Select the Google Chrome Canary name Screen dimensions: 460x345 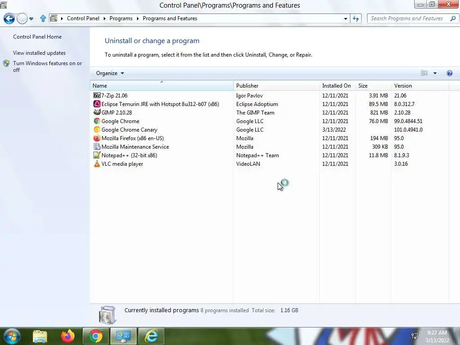pyautogui.click(x=129, y=130)
